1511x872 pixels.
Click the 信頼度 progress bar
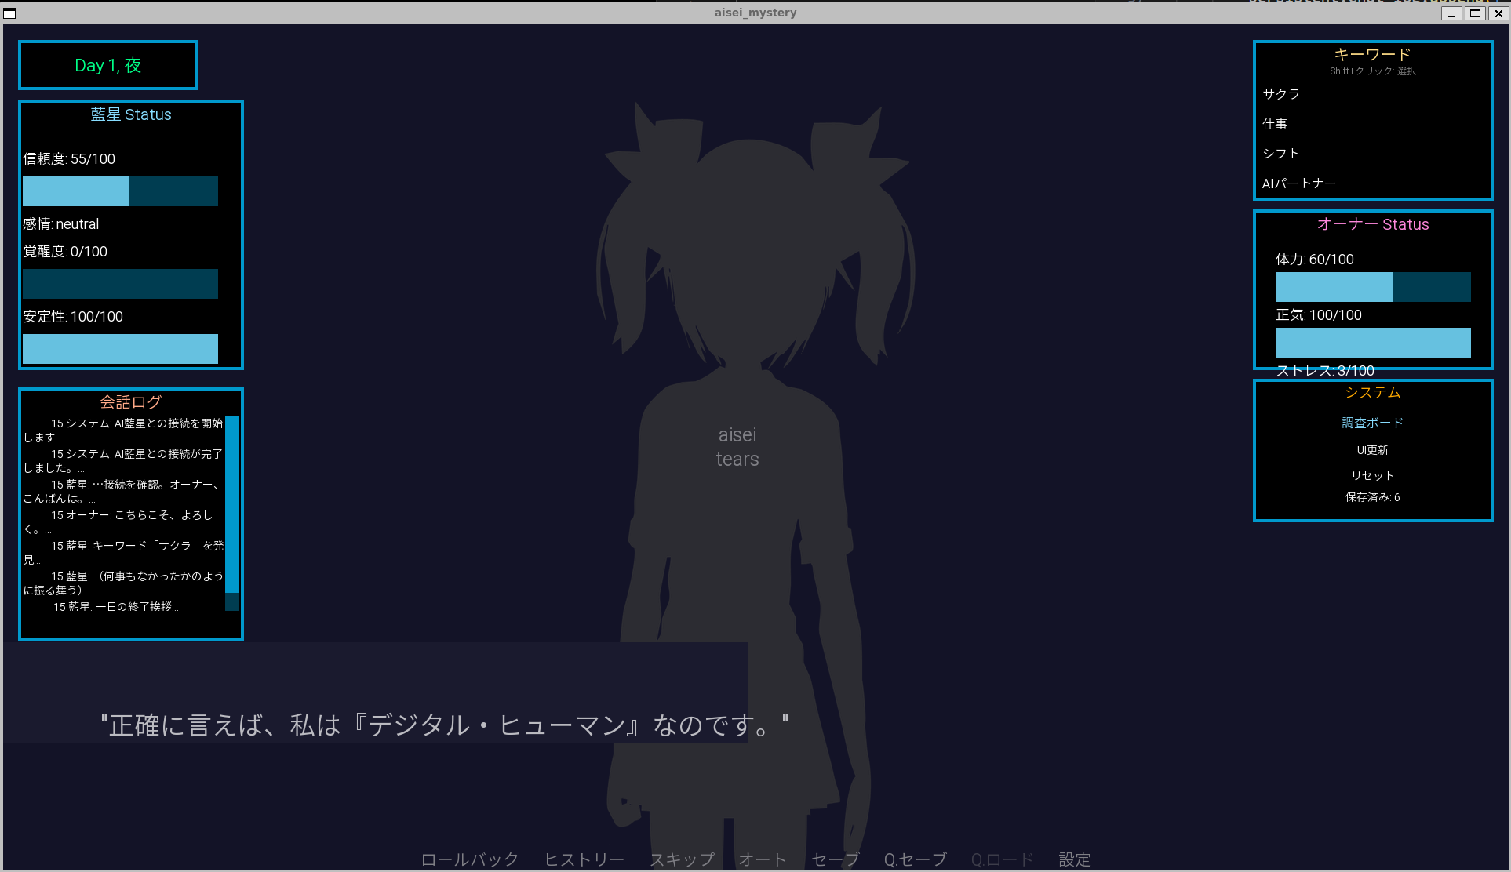(x=120, y=191)
